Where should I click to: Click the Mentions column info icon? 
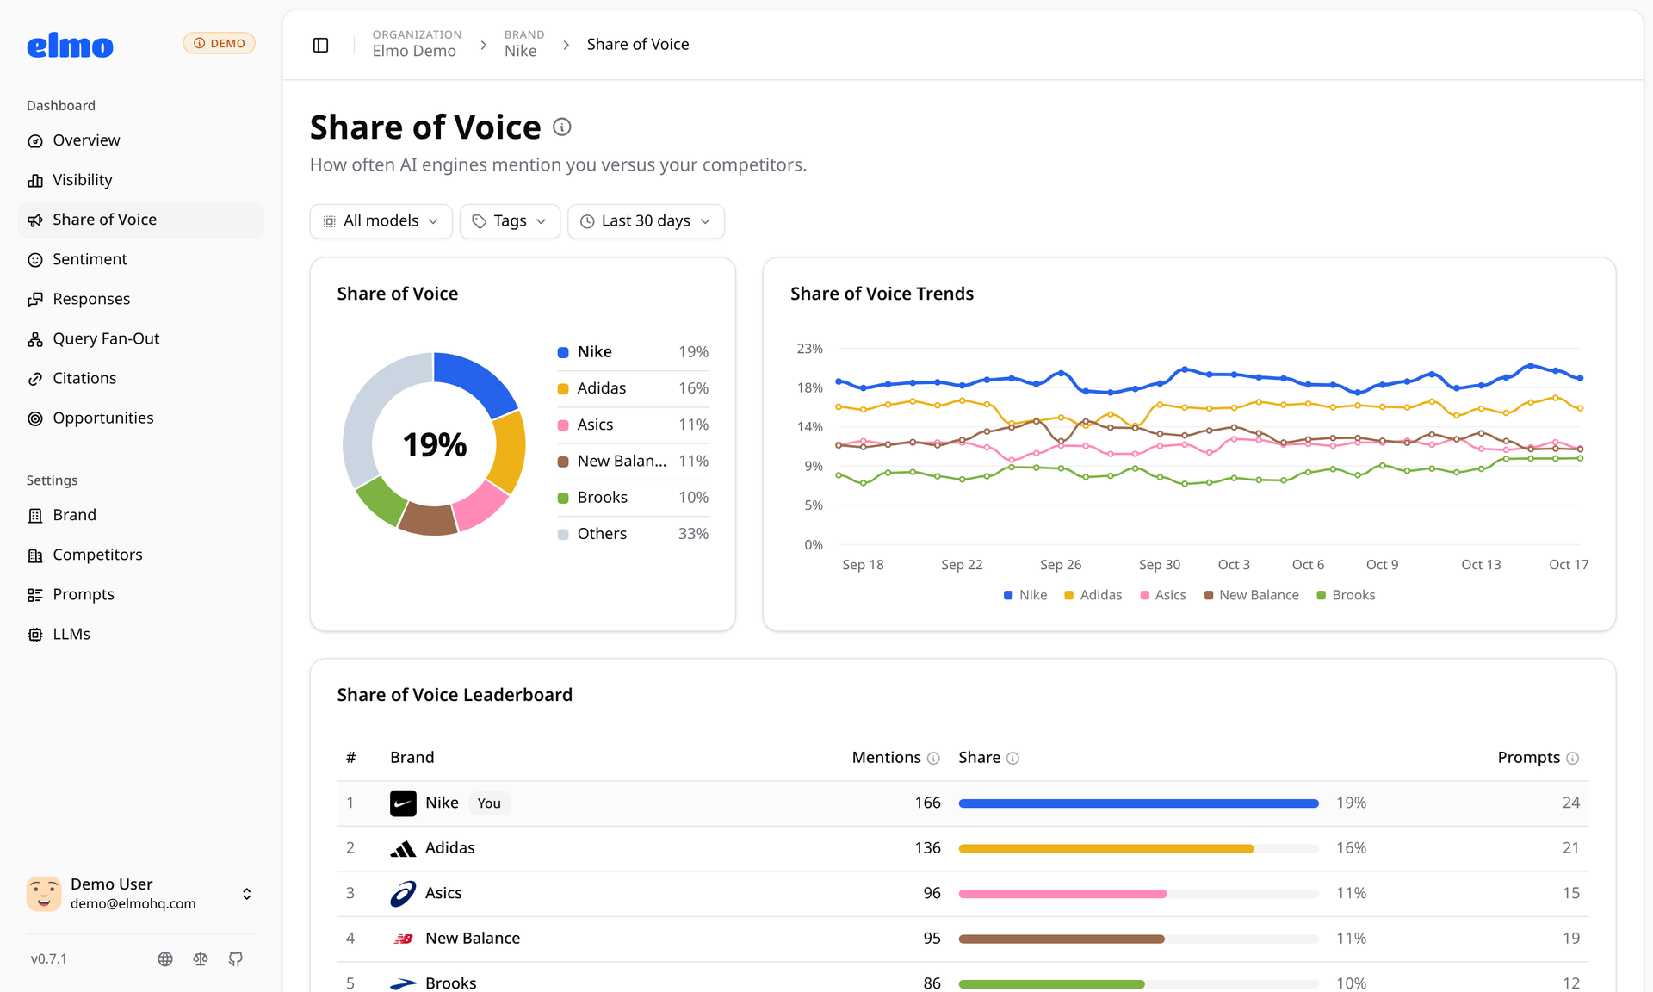click(933, 758)
